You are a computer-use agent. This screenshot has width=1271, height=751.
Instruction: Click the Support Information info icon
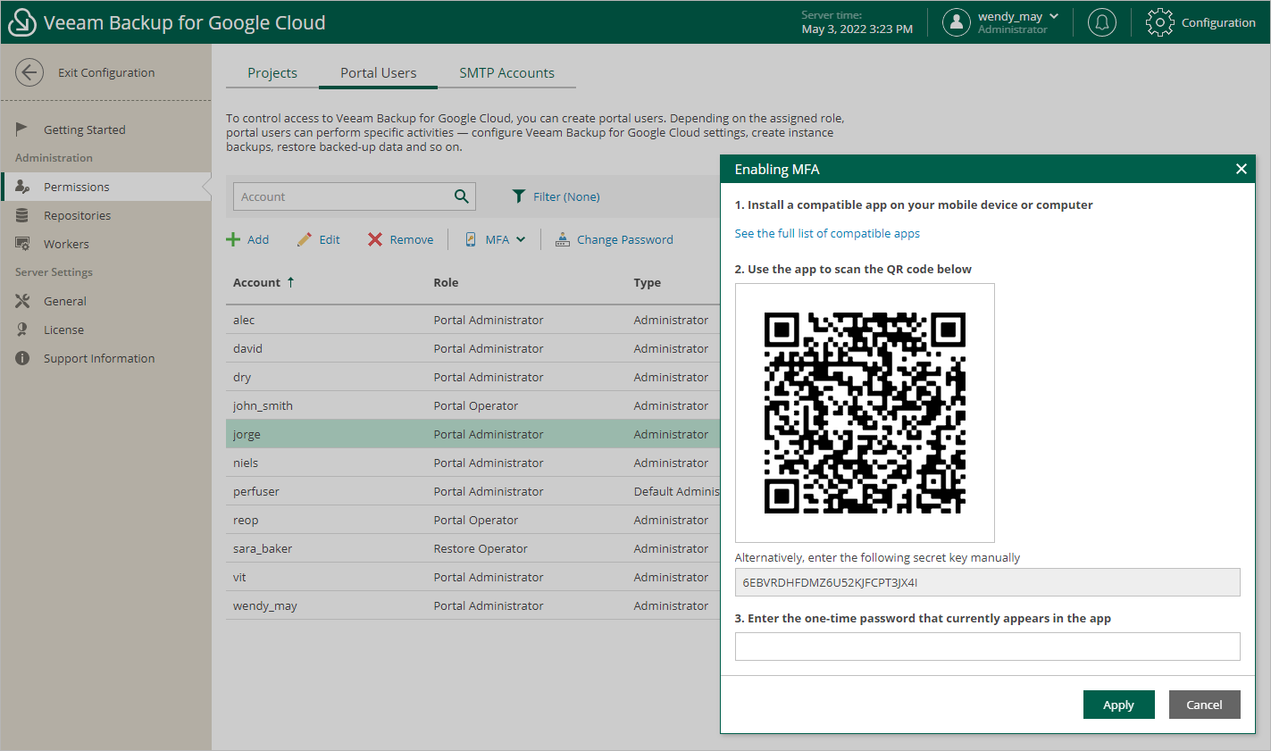22,358
